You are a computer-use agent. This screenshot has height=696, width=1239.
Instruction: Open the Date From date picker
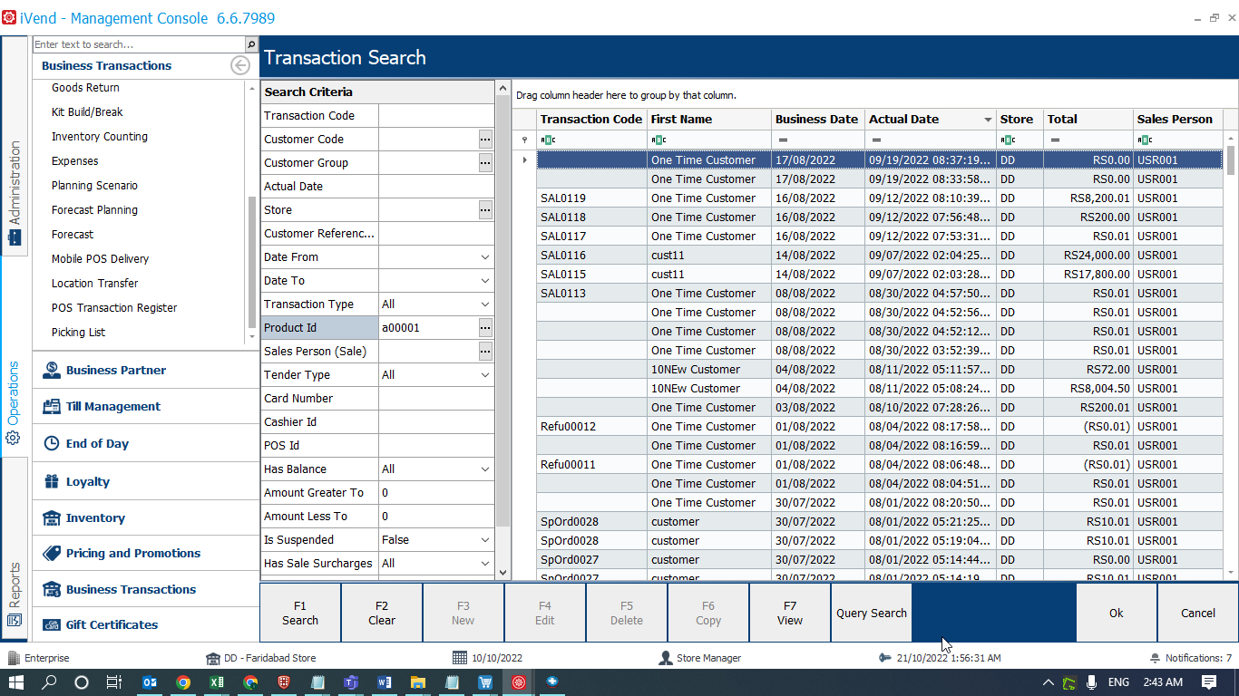(x=485, y=257)
